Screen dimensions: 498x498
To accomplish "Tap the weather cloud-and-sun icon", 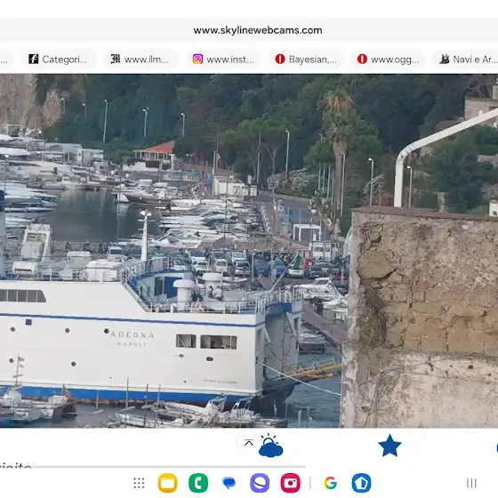I will tap(270, 446).
